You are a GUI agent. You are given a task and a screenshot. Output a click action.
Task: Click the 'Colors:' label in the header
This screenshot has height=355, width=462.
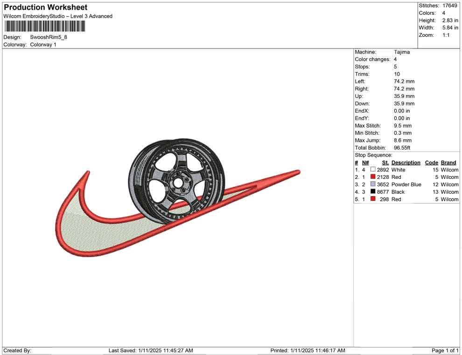(x=427, y=13)
